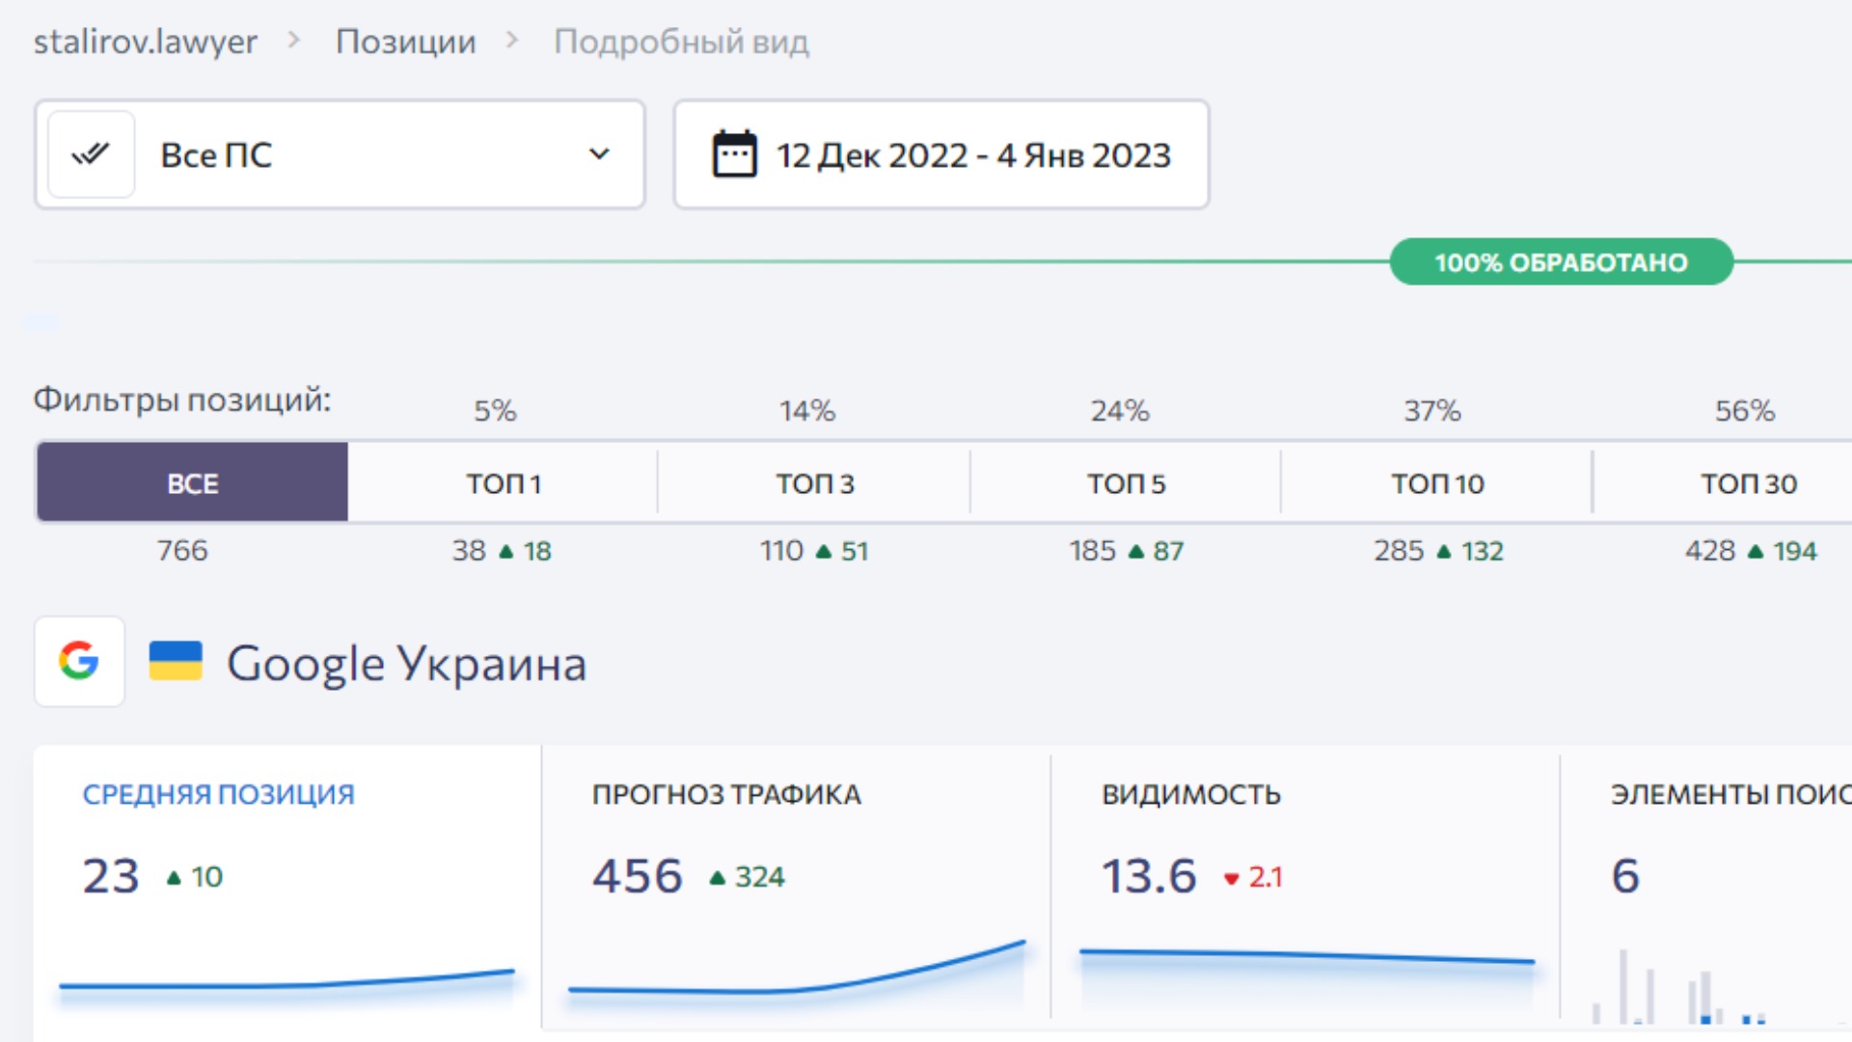Image resolution: width=1852 pixels, height=1042 pixels.
Task: Click the average position trend line chart
Action: point(286,982)
